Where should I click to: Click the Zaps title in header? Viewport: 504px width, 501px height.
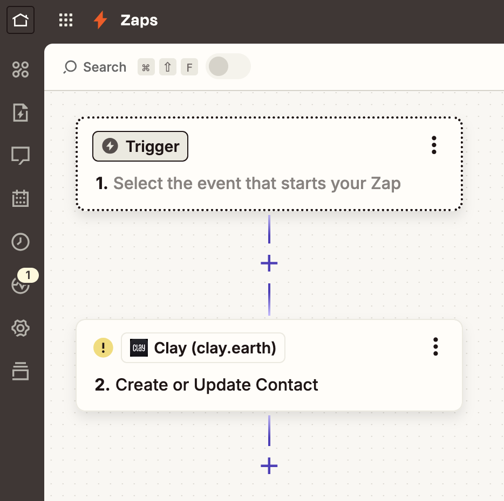click(x=139, y=20)
